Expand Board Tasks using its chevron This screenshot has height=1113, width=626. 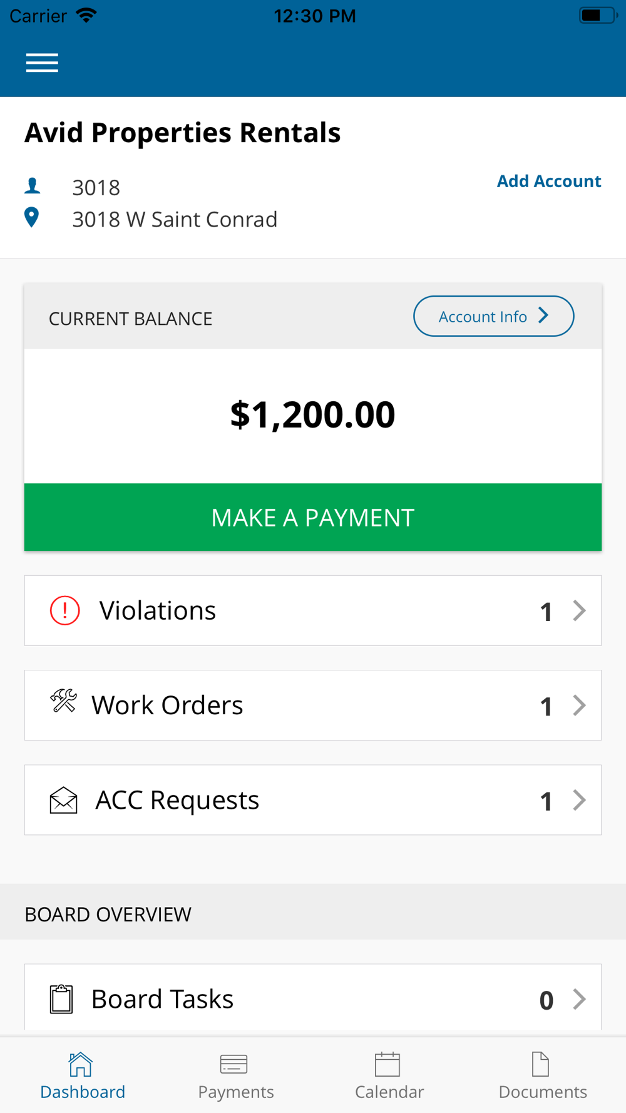click(580, 999)
